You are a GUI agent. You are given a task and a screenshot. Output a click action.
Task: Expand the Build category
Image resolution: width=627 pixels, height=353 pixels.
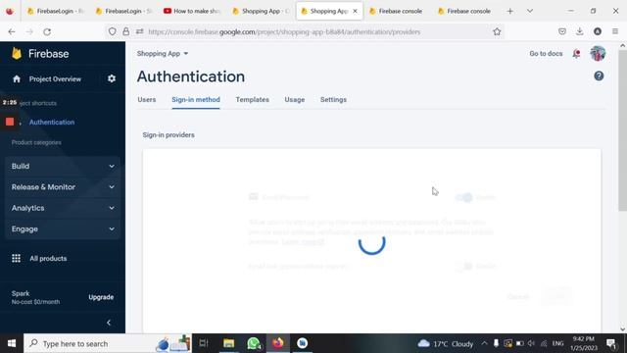(63, 166)
